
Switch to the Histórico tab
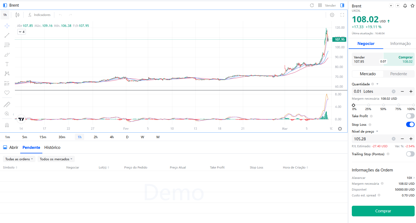52,148
